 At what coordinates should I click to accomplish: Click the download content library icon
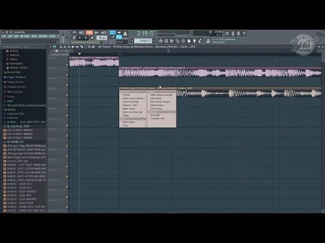point(208,40)
